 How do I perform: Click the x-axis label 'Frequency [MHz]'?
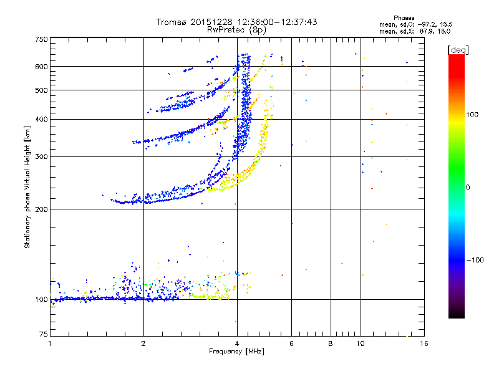(x=237, y=352)
